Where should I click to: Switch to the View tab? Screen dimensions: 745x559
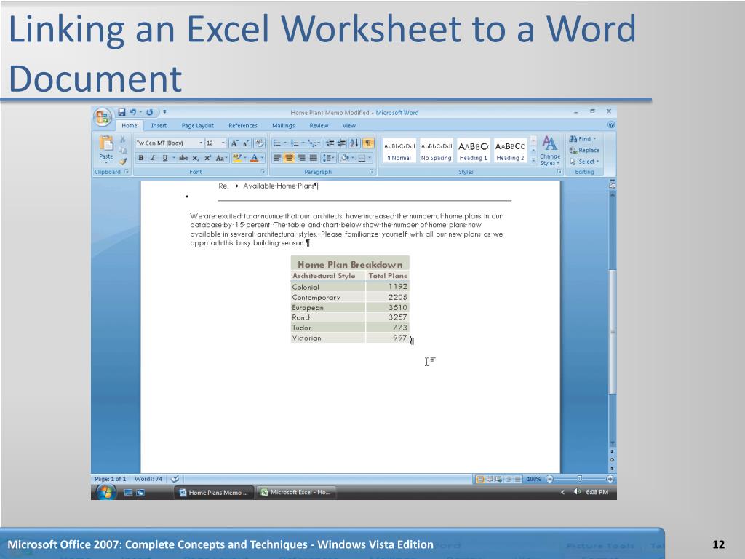coord(348,125)
